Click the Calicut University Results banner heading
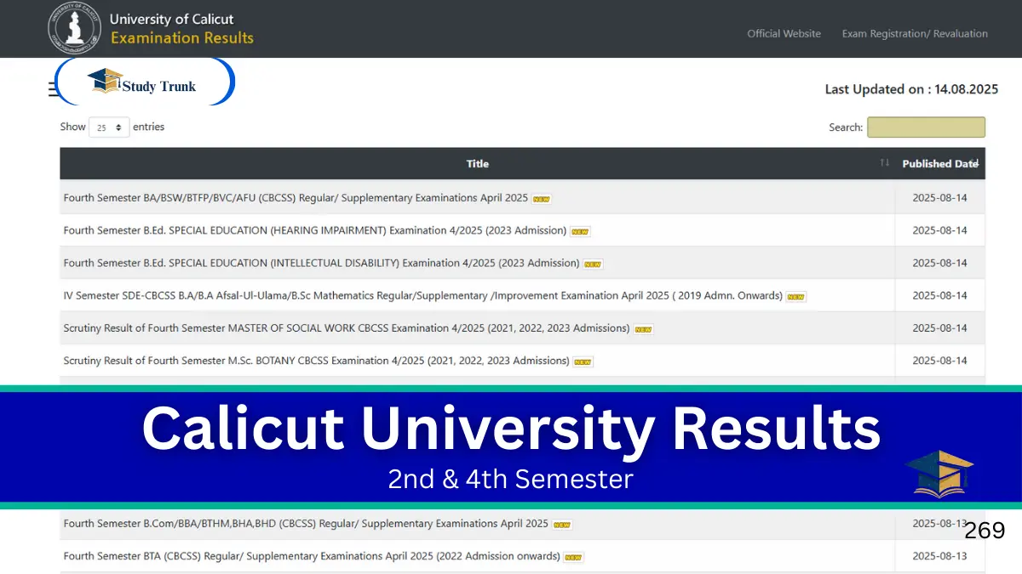 (x=511, y=429)
